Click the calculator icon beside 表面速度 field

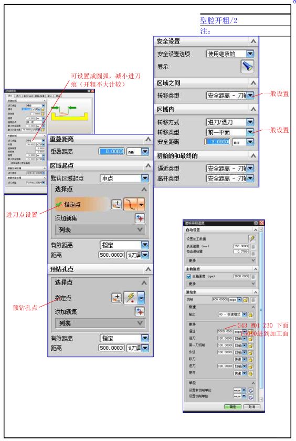pyautogui.click(x=253, y=246)
